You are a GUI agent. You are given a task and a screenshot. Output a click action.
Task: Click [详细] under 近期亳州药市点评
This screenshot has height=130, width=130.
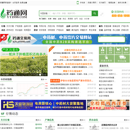(x=91, y=53)
